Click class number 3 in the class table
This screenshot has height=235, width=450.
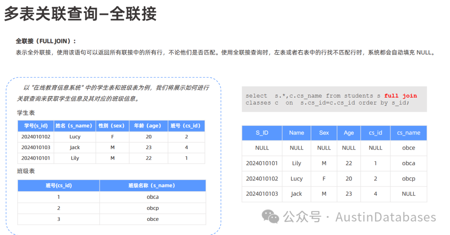[59, 219]
